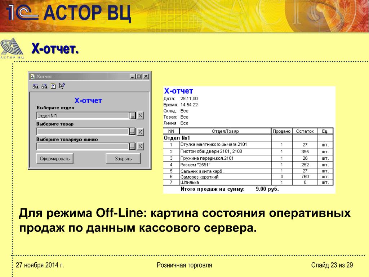Select row 'Саморез короткий'
Screen dimensions: 369x277
click(248, 177)
